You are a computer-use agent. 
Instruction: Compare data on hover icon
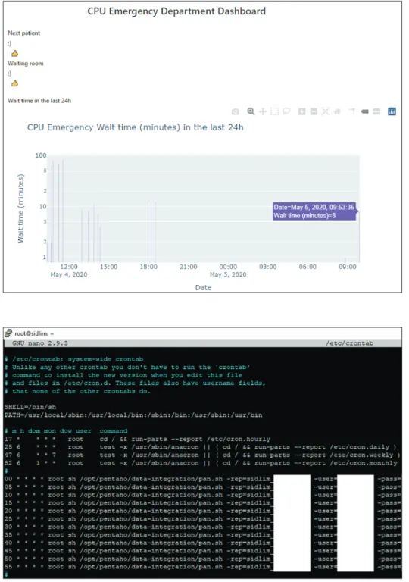pos(376,111)
